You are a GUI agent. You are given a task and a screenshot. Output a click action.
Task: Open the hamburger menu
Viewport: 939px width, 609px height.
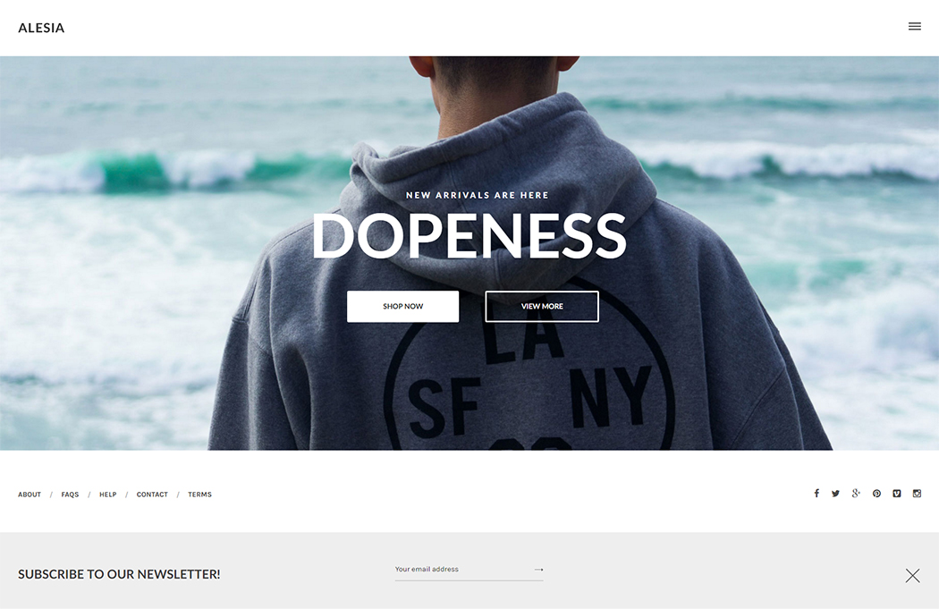point(915,26)
